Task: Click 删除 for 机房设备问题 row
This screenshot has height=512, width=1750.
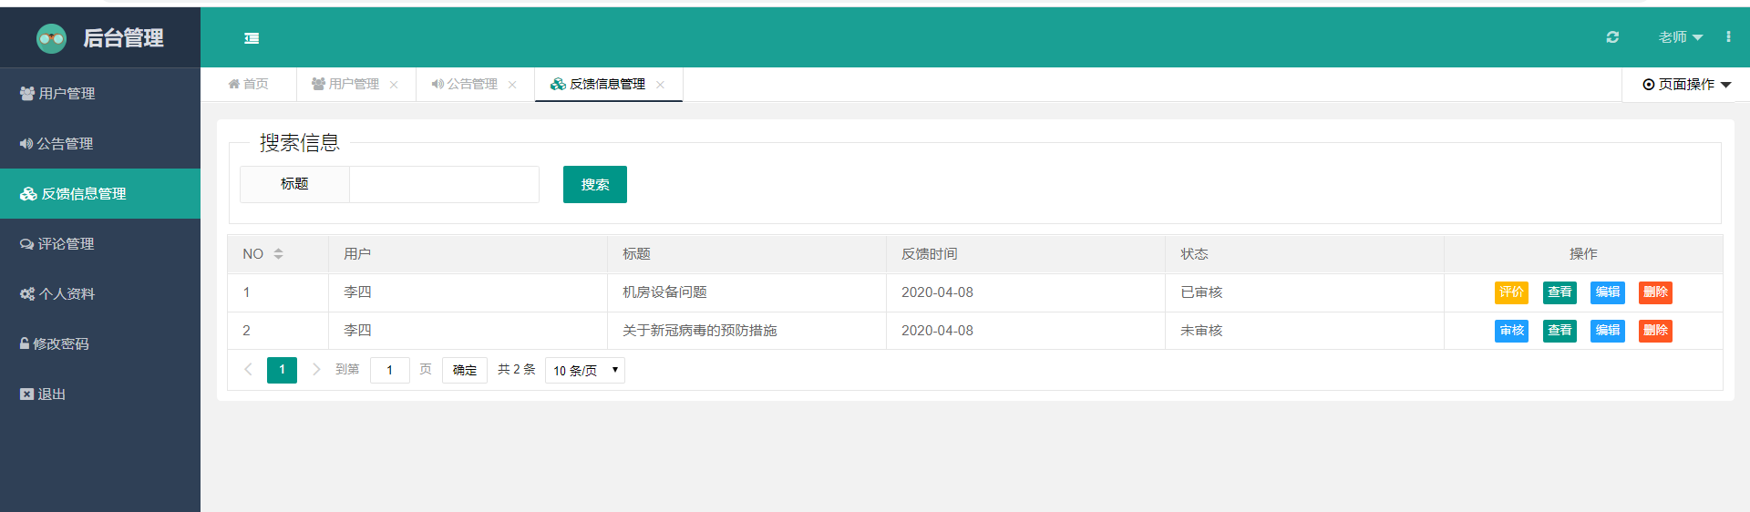Action: click(1655, 292)
